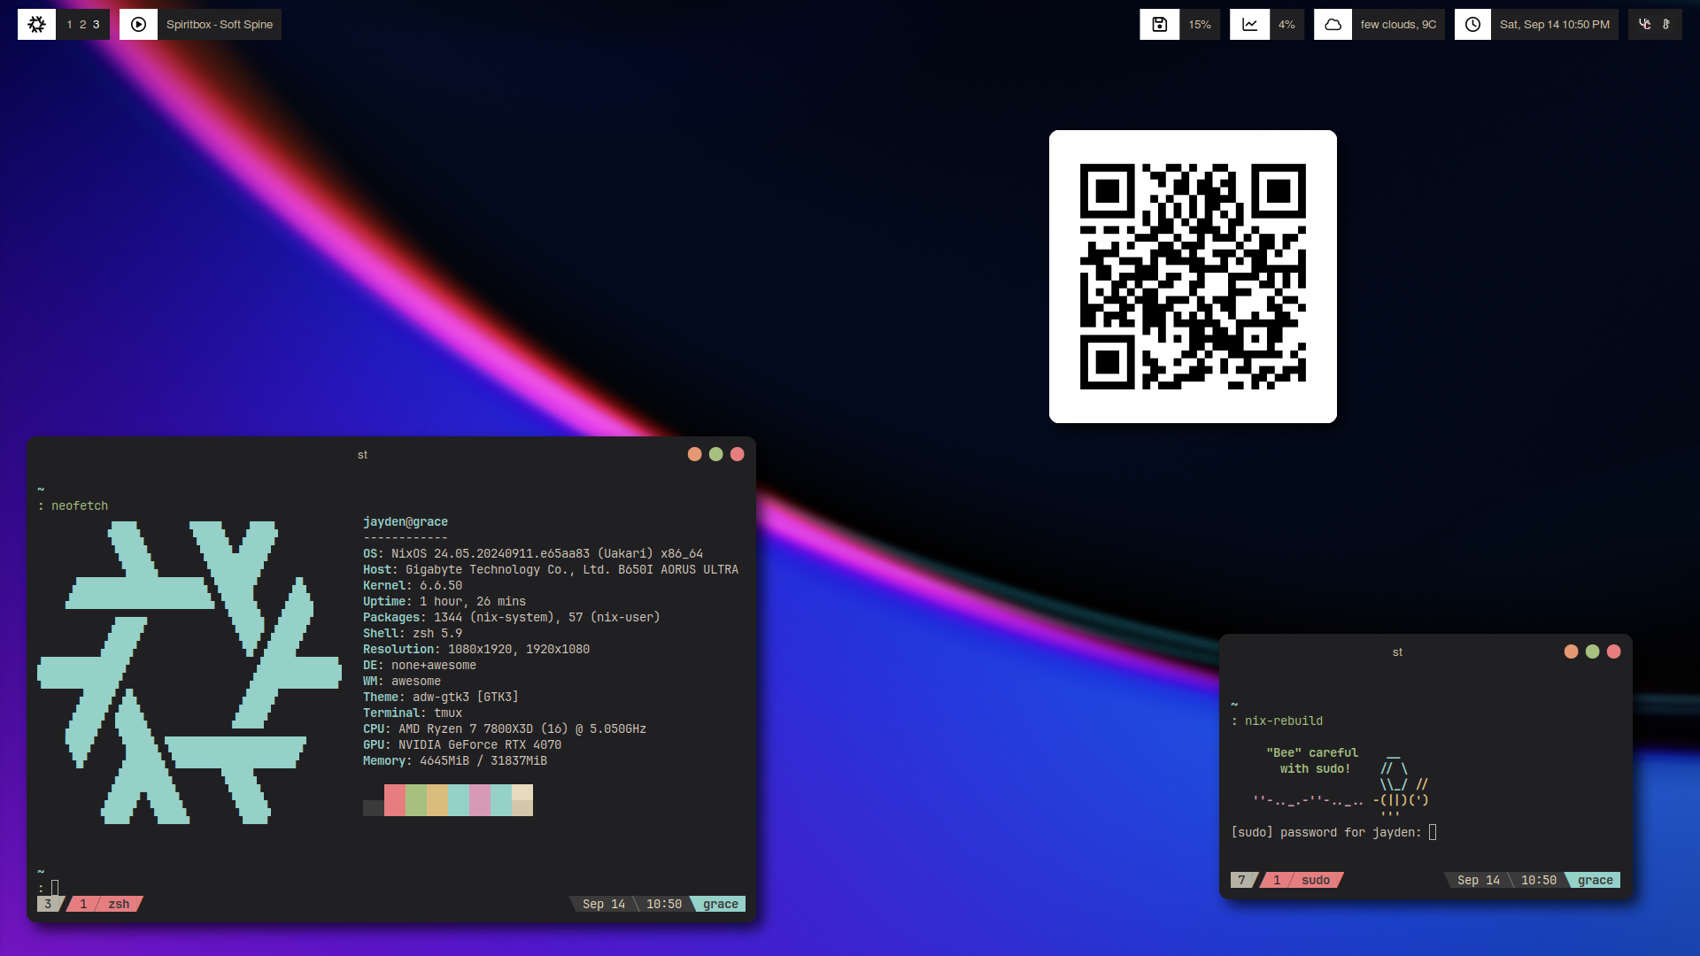This screenshot has height=956, width=1700.
Task: Click the Spiritbox - Soft Spine song title
Action: click(x=220, y=25)
